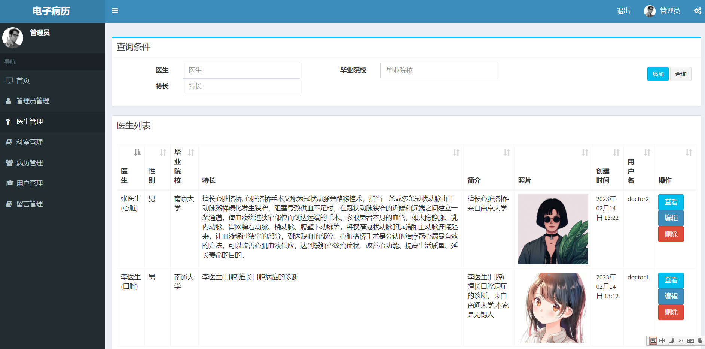
Task: Delete 李医生(口腔) record with 删除
Action: coord(671,312)
